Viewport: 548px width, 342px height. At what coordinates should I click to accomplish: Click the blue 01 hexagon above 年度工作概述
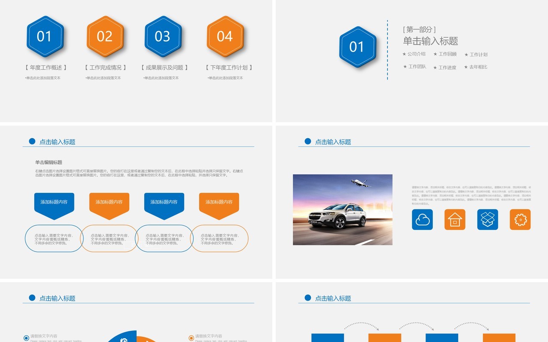coord(45,37)
